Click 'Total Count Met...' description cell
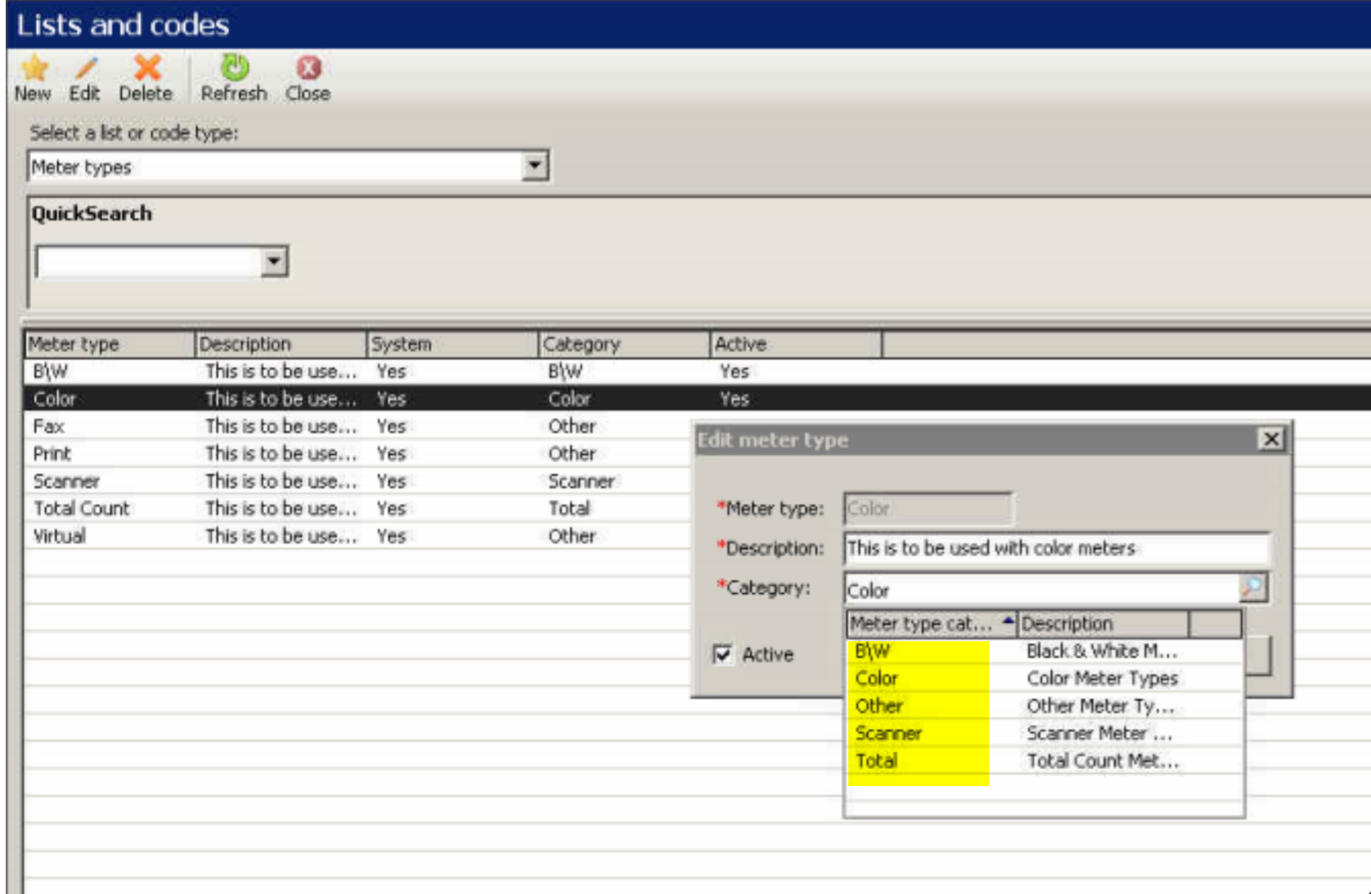 [x=1103, y=761]
